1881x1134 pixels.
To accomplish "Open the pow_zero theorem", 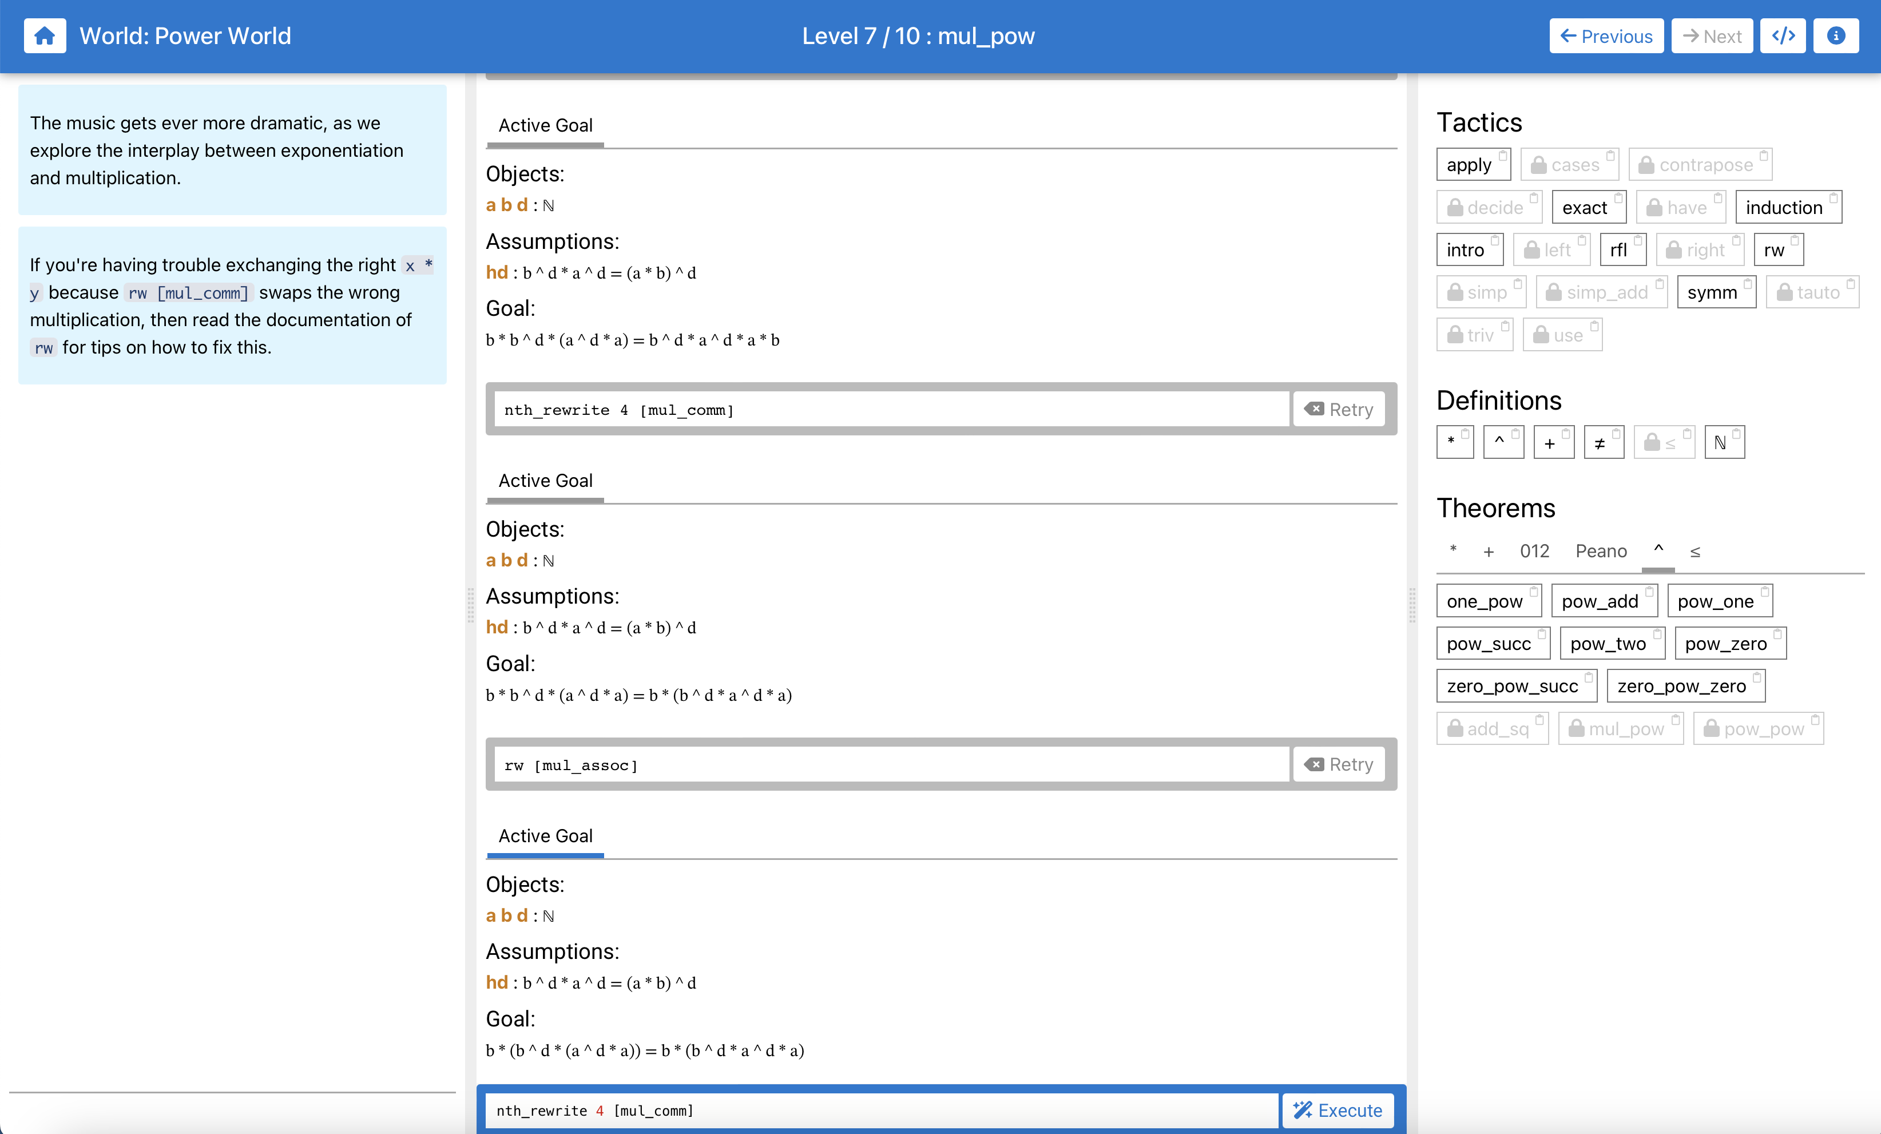I will [1730, 644].
